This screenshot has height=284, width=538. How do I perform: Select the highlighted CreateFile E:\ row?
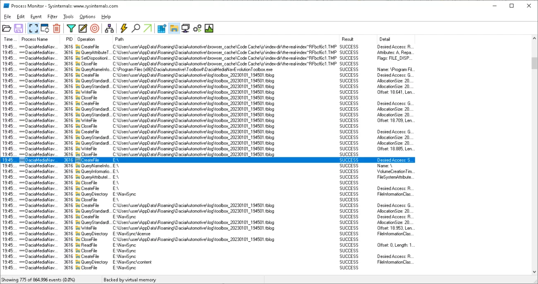click(208, 160)
